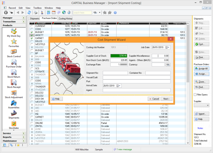Expand the Reports sidebar section
213x153 pixels.
click(x=24, y=137)
